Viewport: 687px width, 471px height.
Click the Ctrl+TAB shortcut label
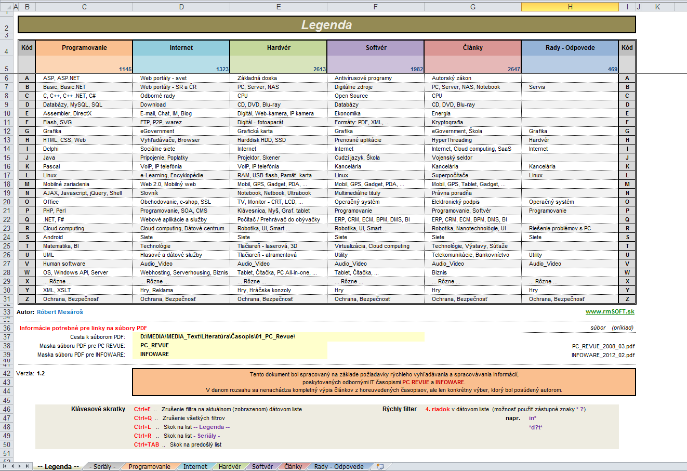[x=146, y=444]
